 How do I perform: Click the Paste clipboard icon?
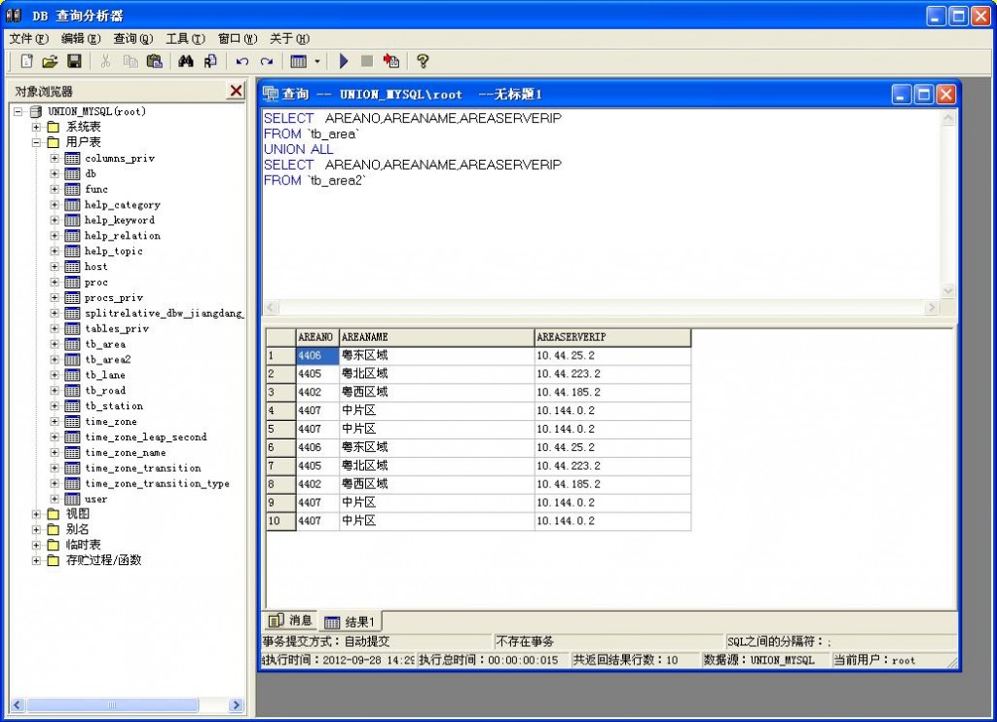[154, 61]
